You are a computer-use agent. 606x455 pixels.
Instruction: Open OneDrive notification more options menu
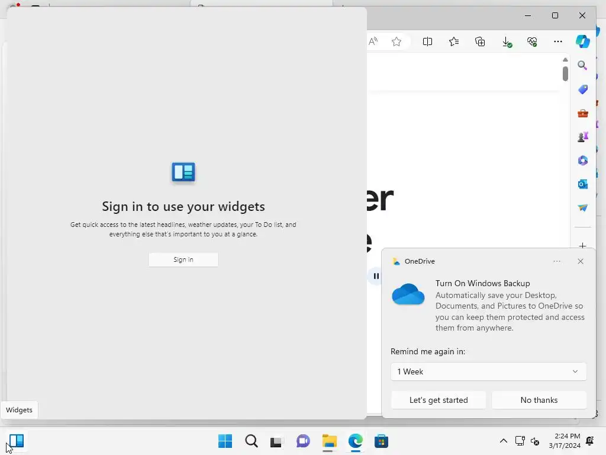click(556, 261)
